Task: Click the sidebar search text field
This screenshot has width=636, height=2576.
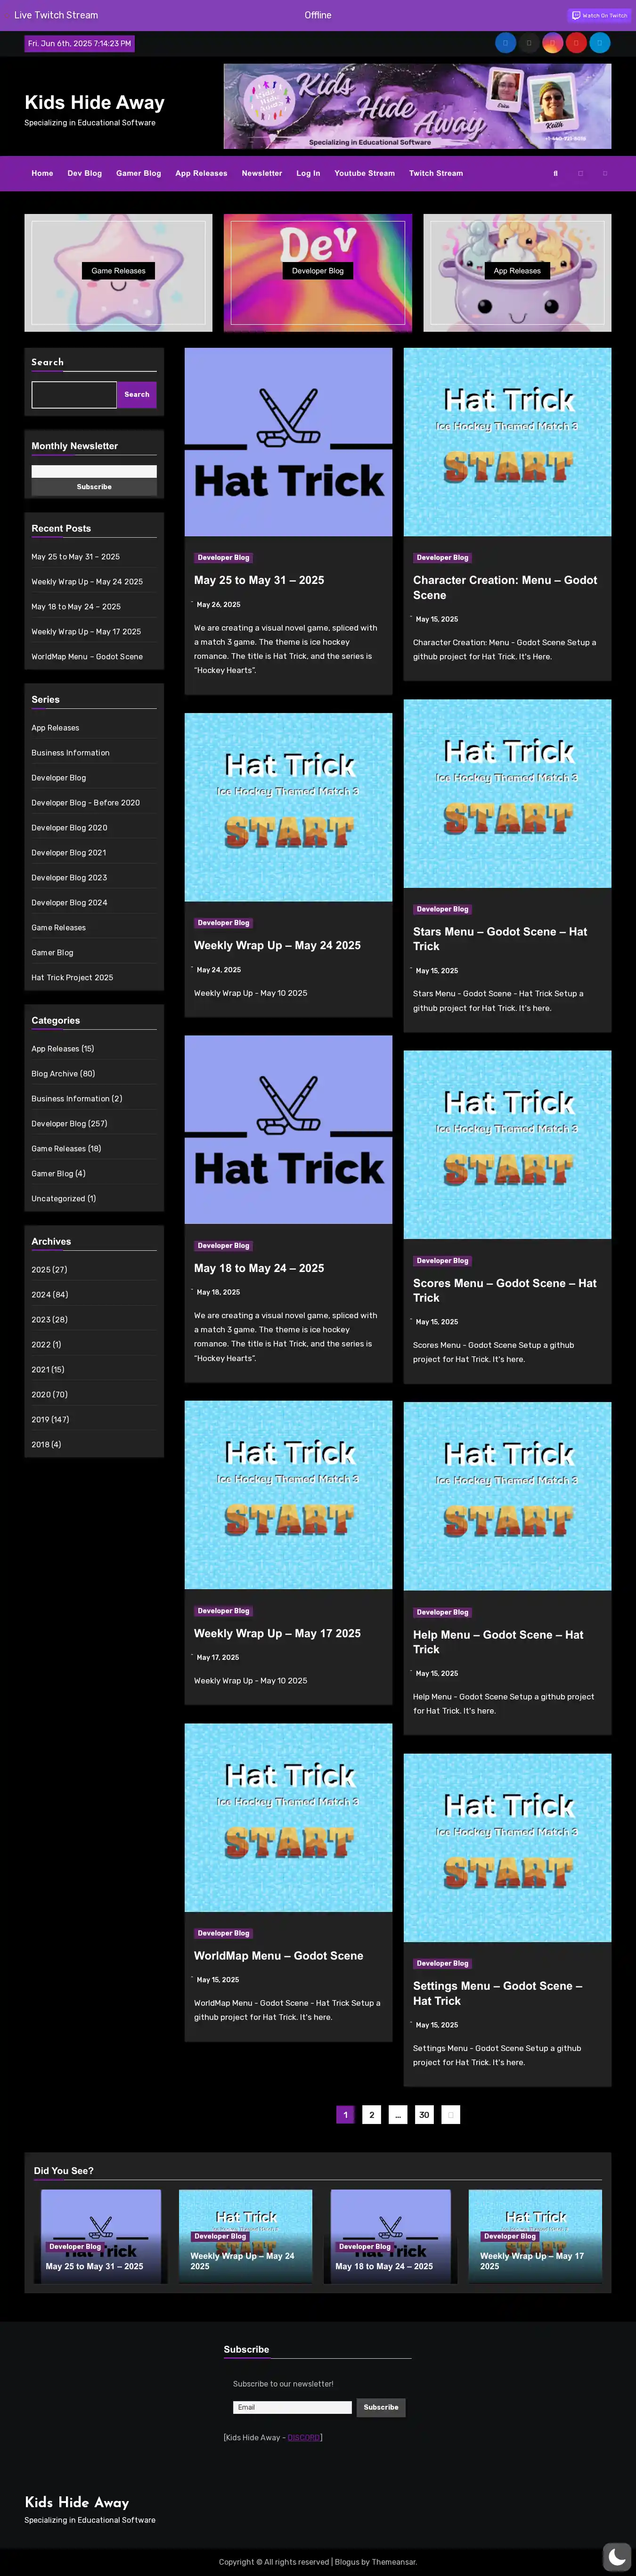Action: pos(74,395)
